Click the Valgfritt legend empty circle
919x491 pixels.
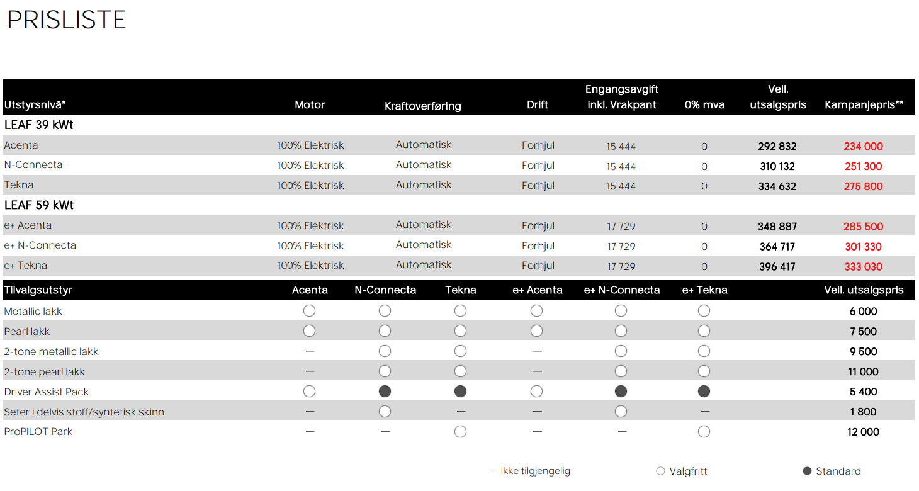[x=660, y=471]
